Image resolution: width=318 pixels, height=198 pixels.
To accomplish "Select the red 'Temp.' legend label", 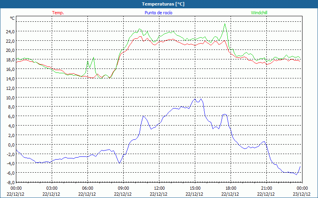I will tap(58, 13).
